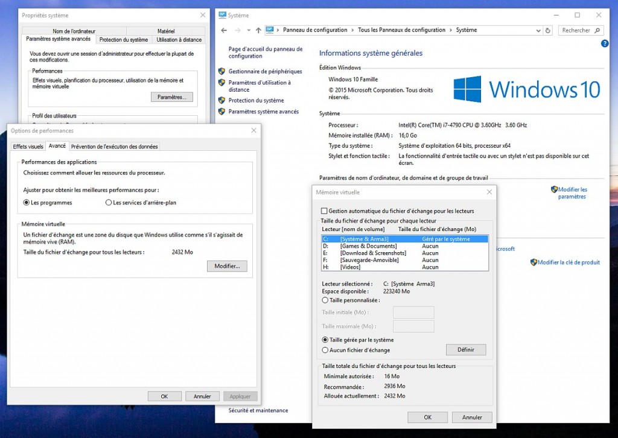Select the Avancé tab in Options de performances
Image resolution: width=618 pixels, height=438 pixels.
57,146
